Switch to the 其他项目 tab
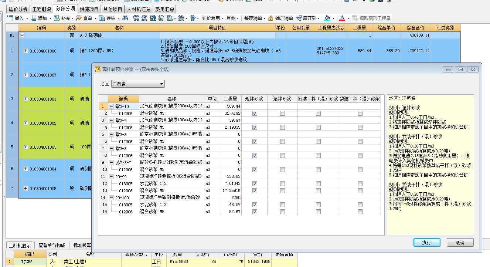Screen dimensions: 490x267 (x=113, y=9)
